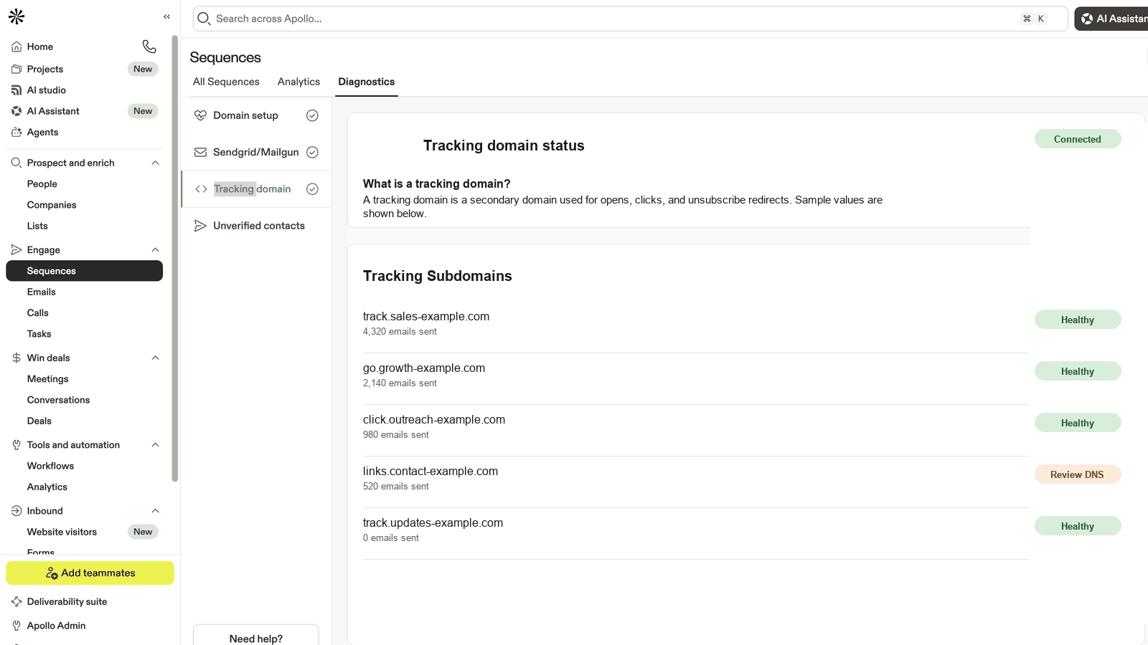Click the Tracking domain code icon

201,189
